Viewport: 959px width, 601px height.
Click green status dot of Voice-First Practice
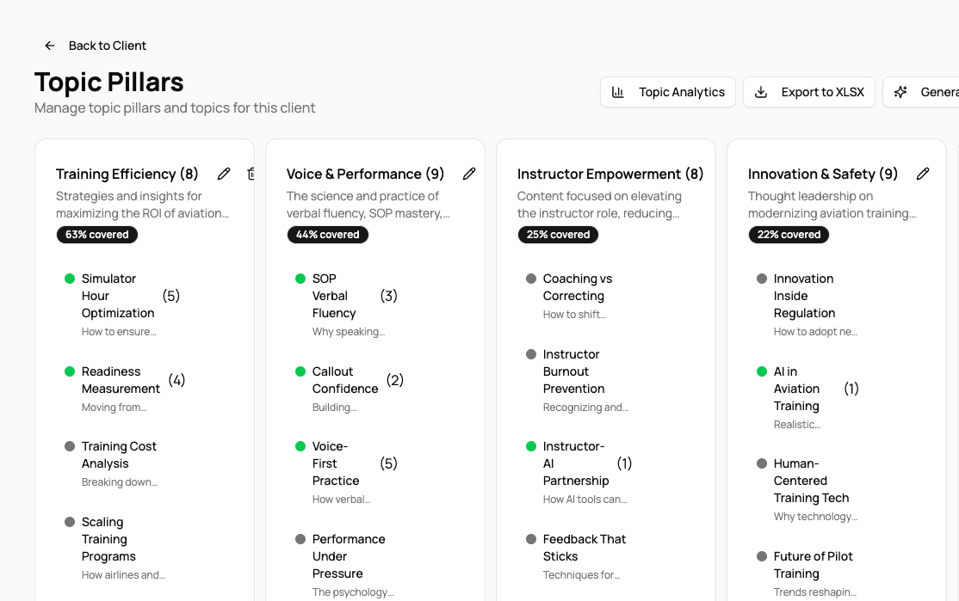[x=300, y=446]
